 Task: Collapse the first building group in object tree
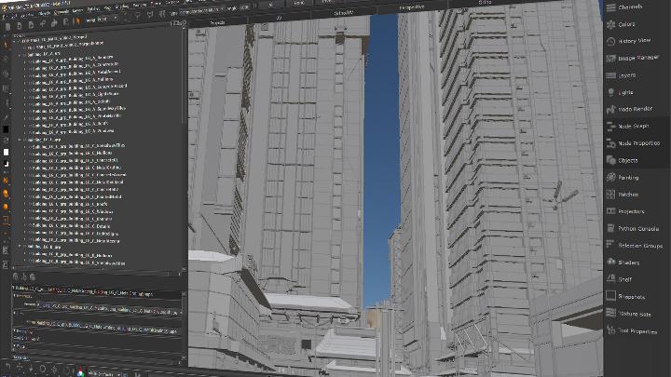pos(21,55)
